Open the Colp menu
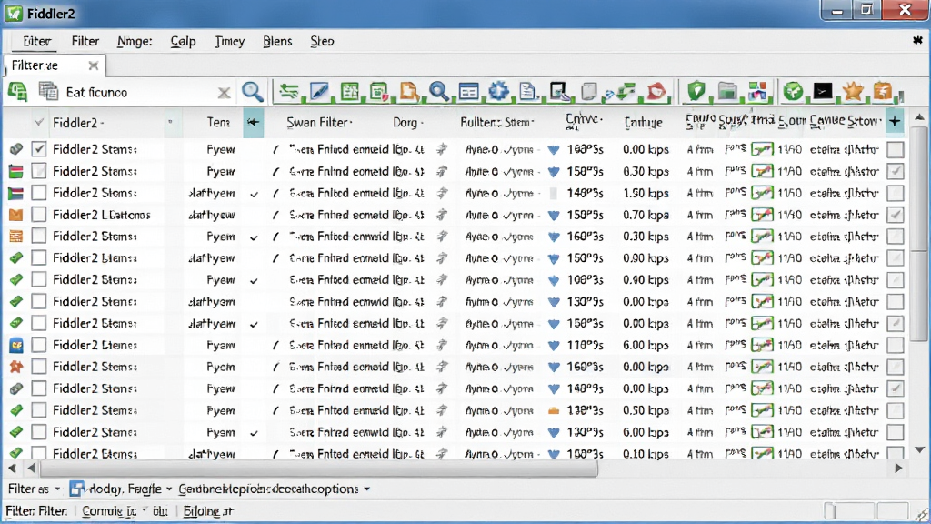Image resolution: width=931 pixels, height=524 pixels. pyautogui.click(x=183, y=41)
